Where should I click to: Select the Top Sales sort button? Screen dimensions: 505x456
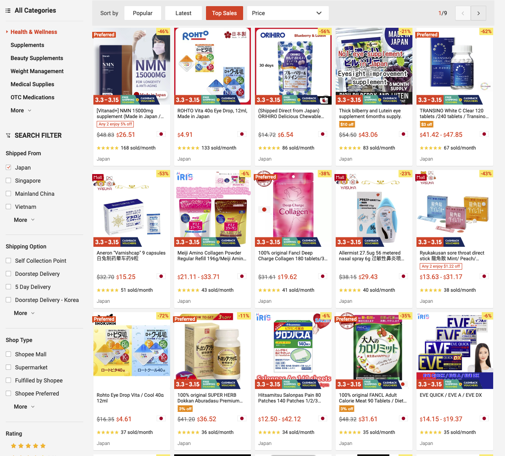pos(224,13)
